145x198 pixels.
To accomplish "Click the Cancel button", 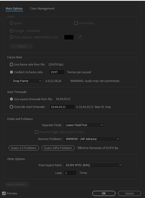I will 130,193.
